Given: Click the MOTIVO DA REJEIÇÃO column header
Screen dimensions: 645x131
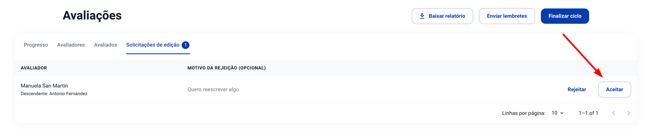Looking at the screenshot, I should click(x=226, y=68).
